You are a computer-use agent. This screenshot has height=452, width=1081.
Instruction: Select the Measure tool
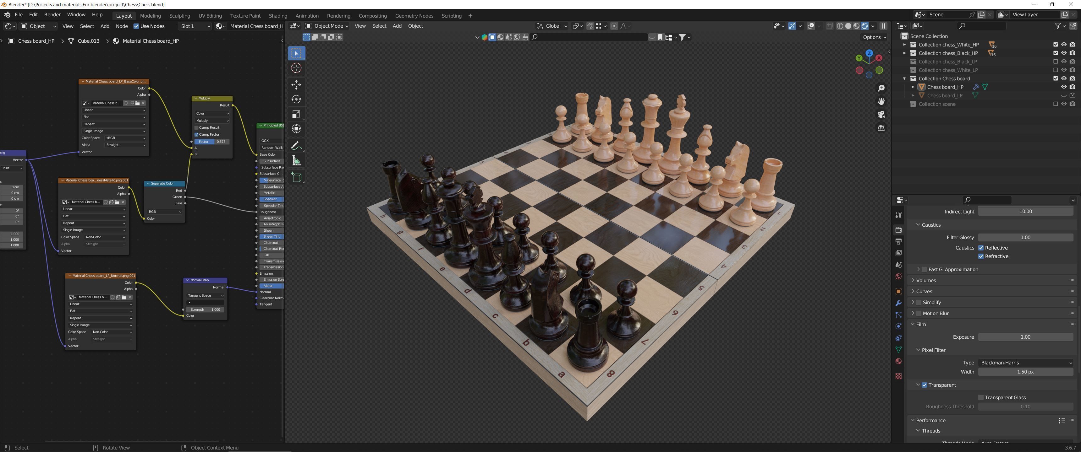click(x=296, y=161)
